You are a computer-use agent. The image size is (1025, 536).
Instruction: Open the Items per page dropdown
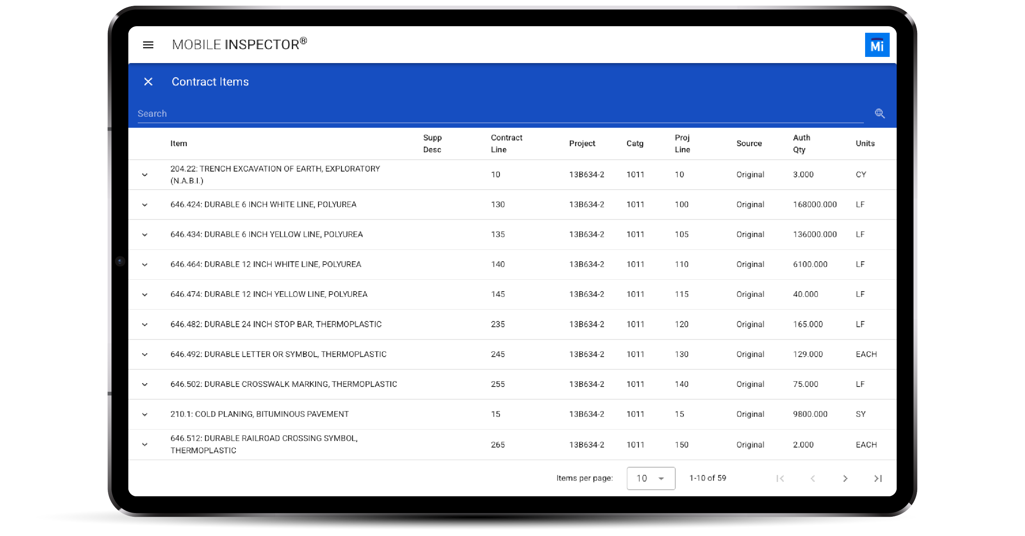(651, 478)
